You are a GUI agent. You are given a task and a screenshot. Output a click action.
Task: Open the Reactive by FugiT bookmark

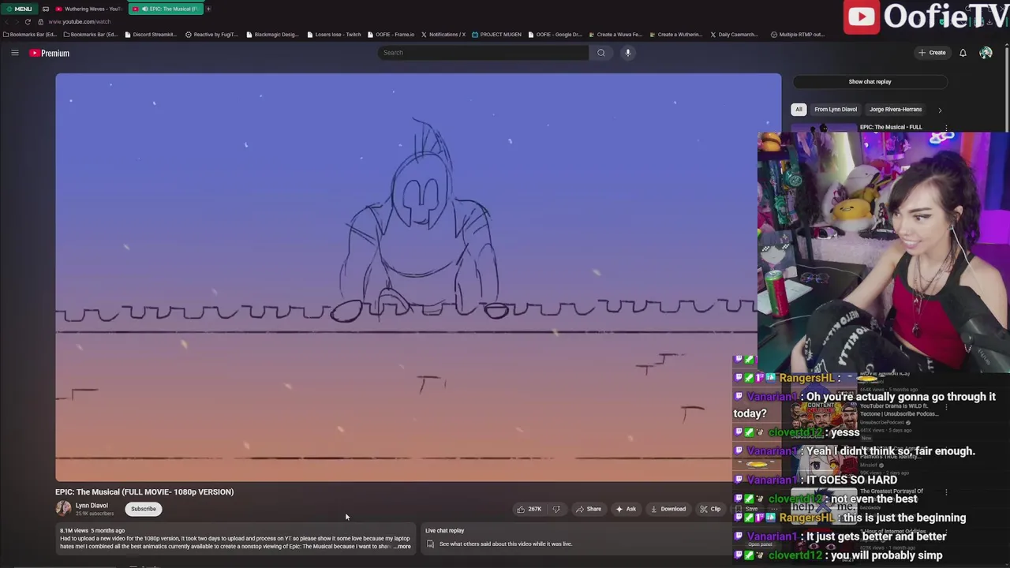[x=211, y=35]
